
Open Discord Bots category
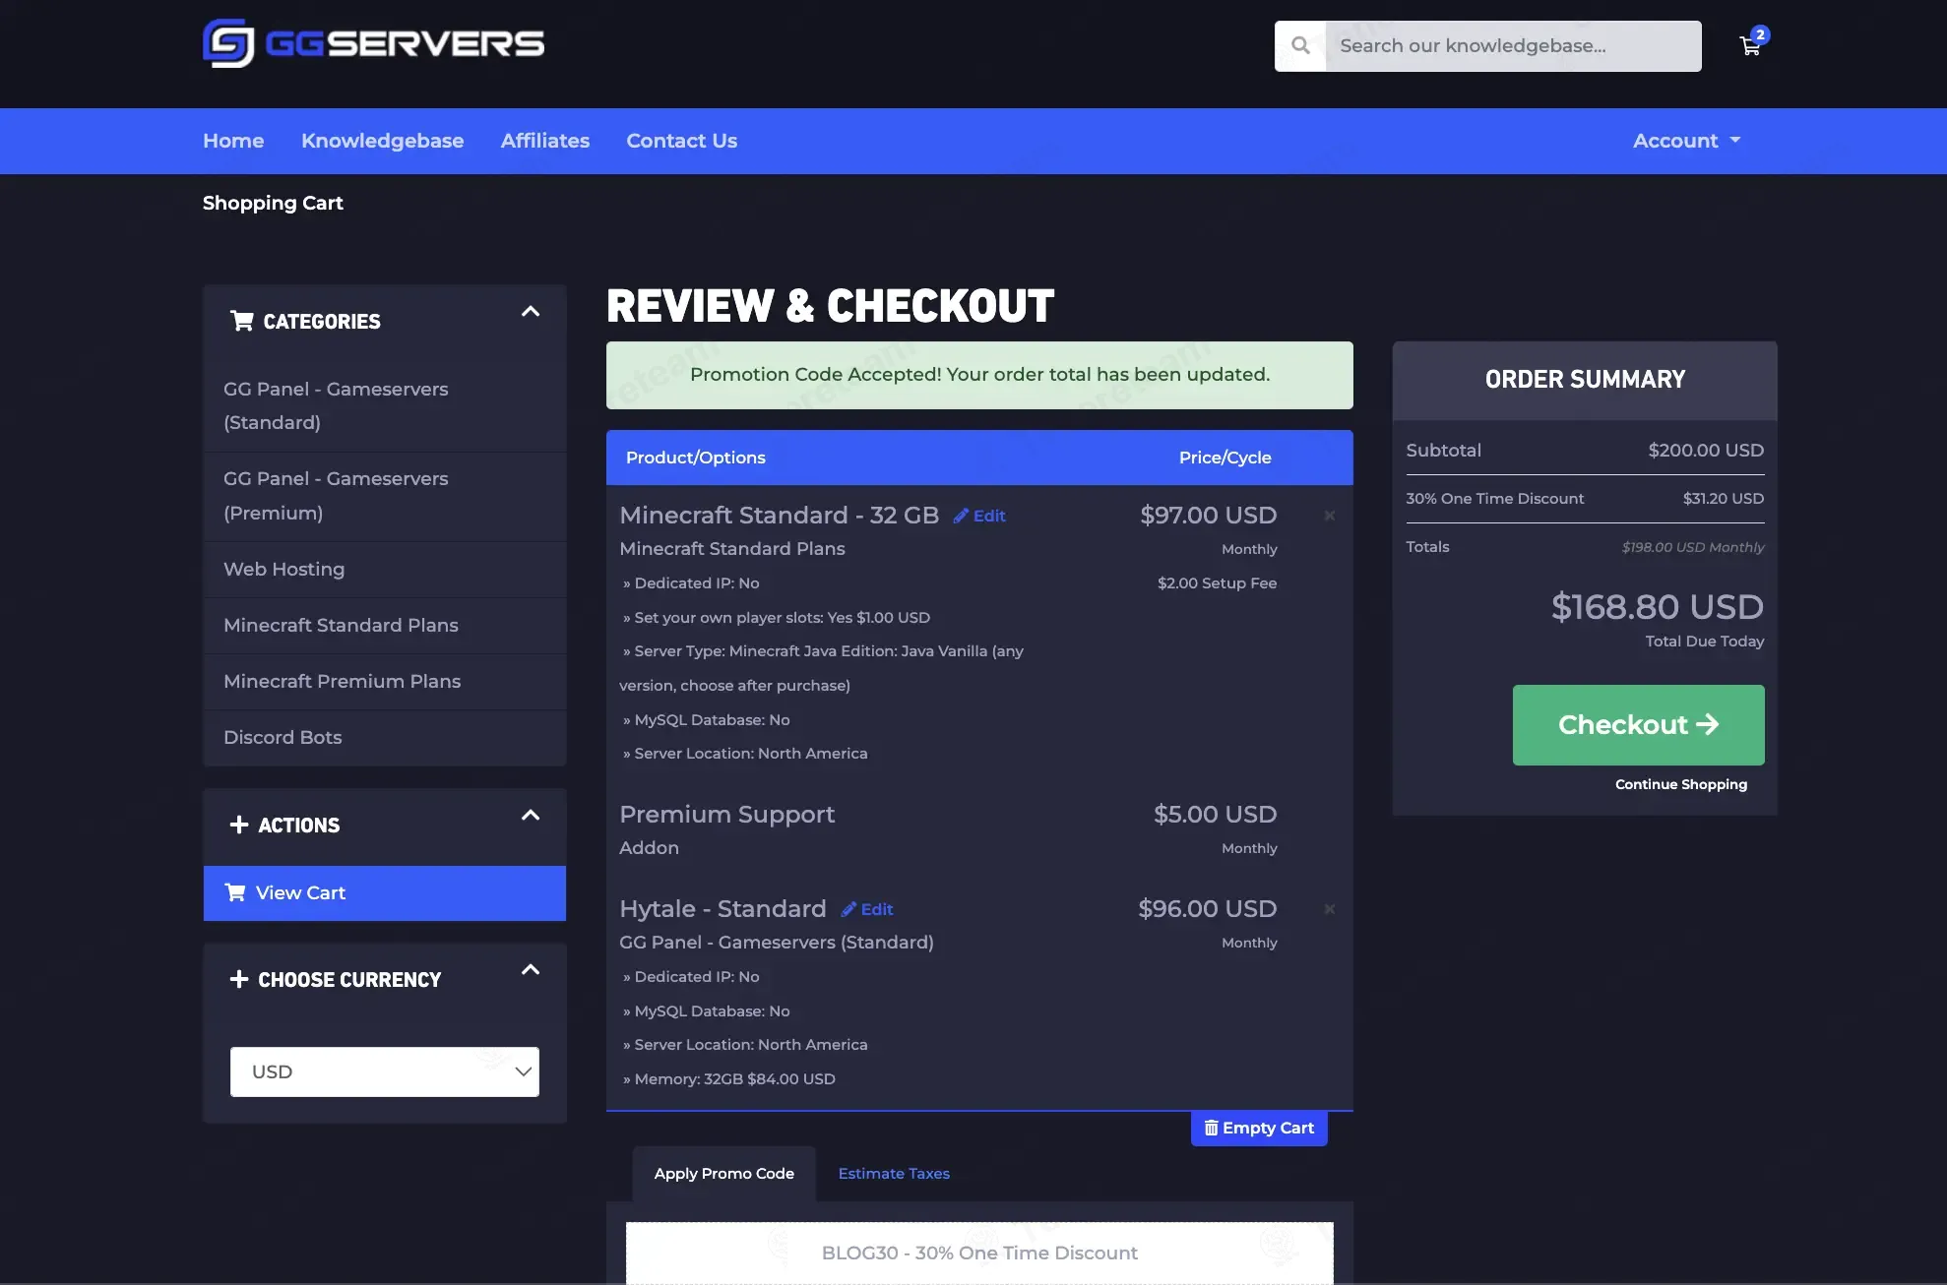(385, 738)
